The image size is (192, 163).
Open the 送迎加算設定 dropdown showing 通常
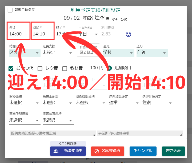pos(125,103)
